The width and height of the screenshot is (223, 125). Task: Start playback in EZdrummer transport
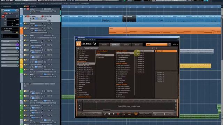point(114,114)
